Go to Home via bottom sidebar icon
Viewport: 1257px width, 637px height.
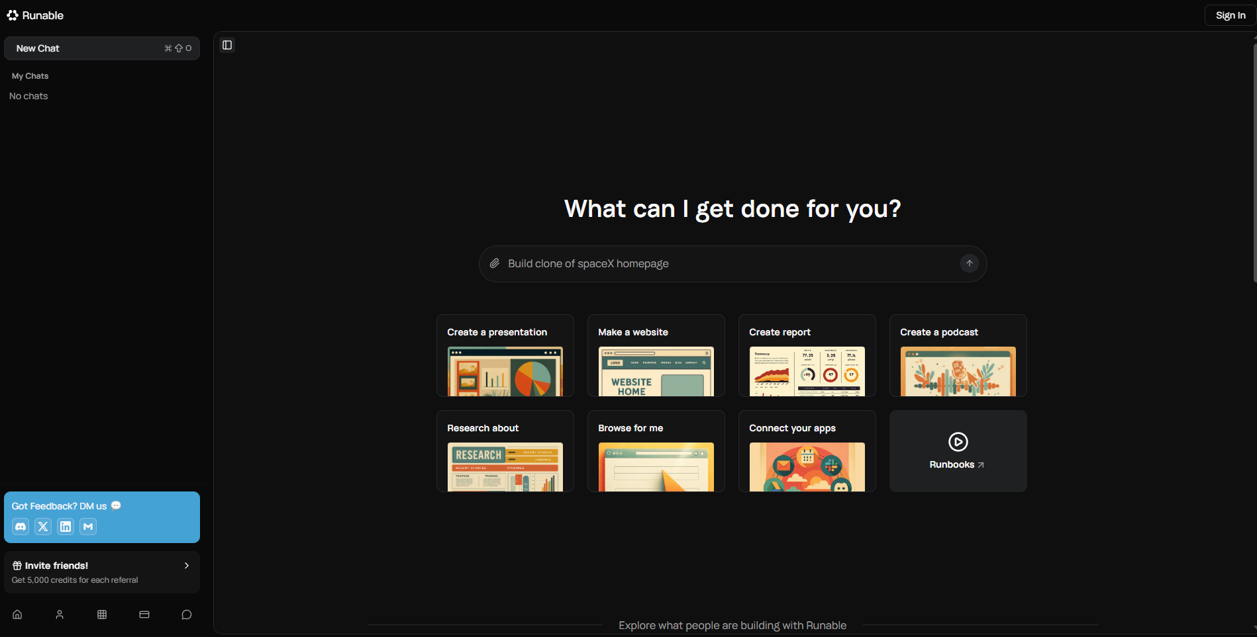pyautogui.click(x=17, y=615)
